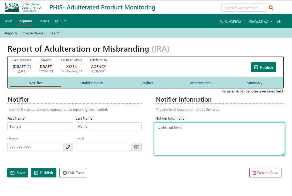Expand the R. KOPICKI user menu

click(232, 22)
